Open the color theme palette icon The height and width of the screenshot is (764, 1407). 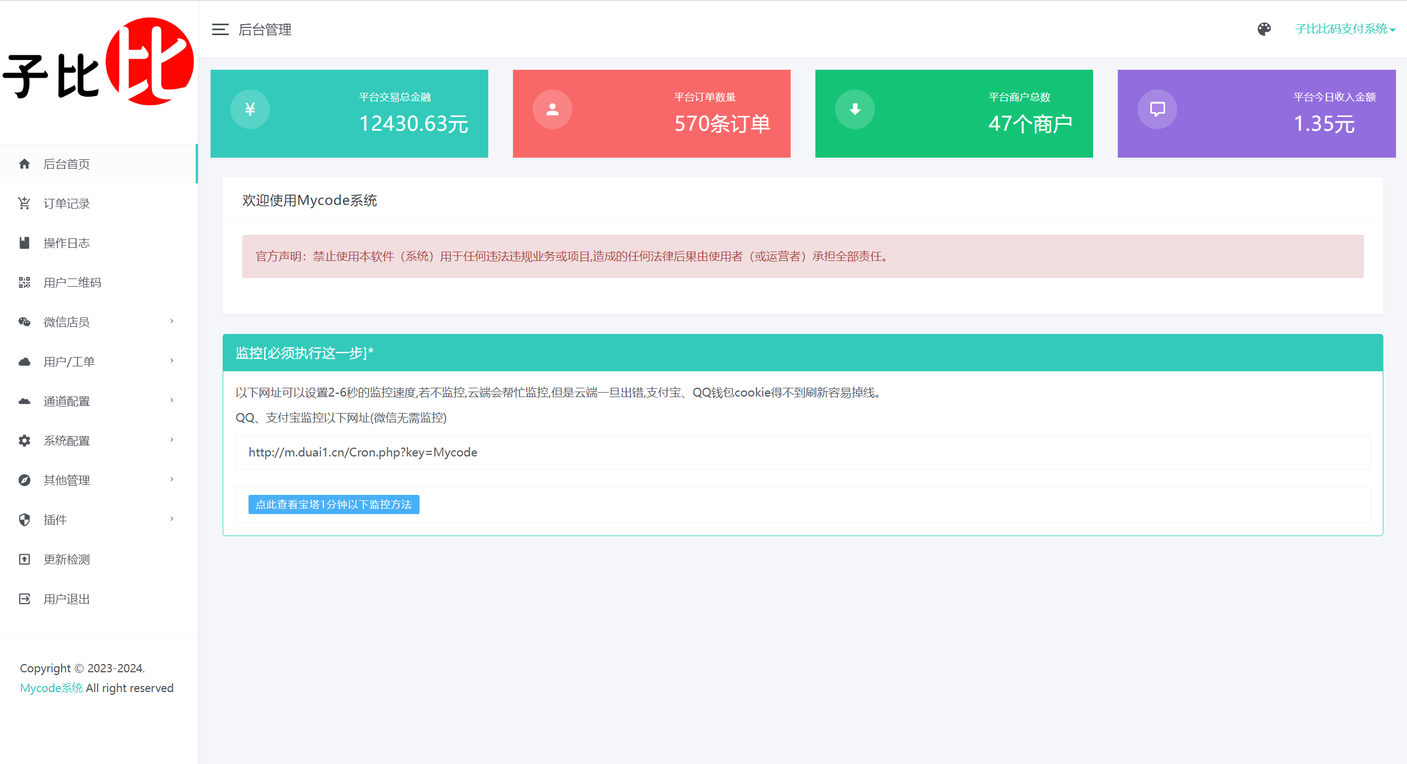coord(1264,29)
